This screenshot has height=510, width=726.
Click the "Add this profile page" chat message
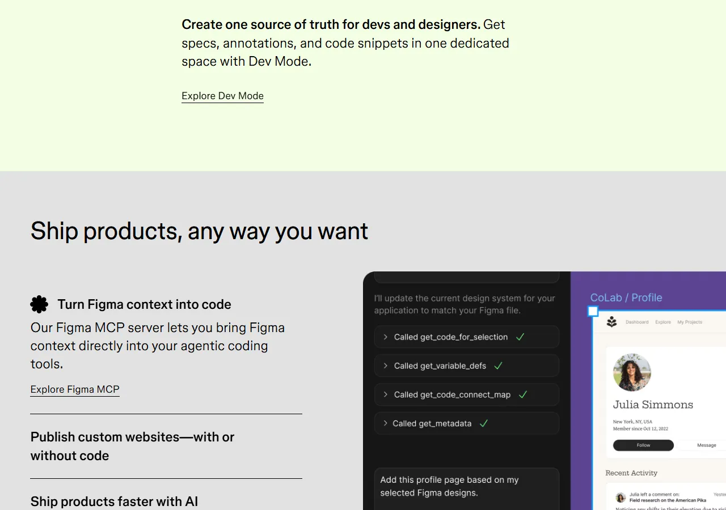(449, 486)
